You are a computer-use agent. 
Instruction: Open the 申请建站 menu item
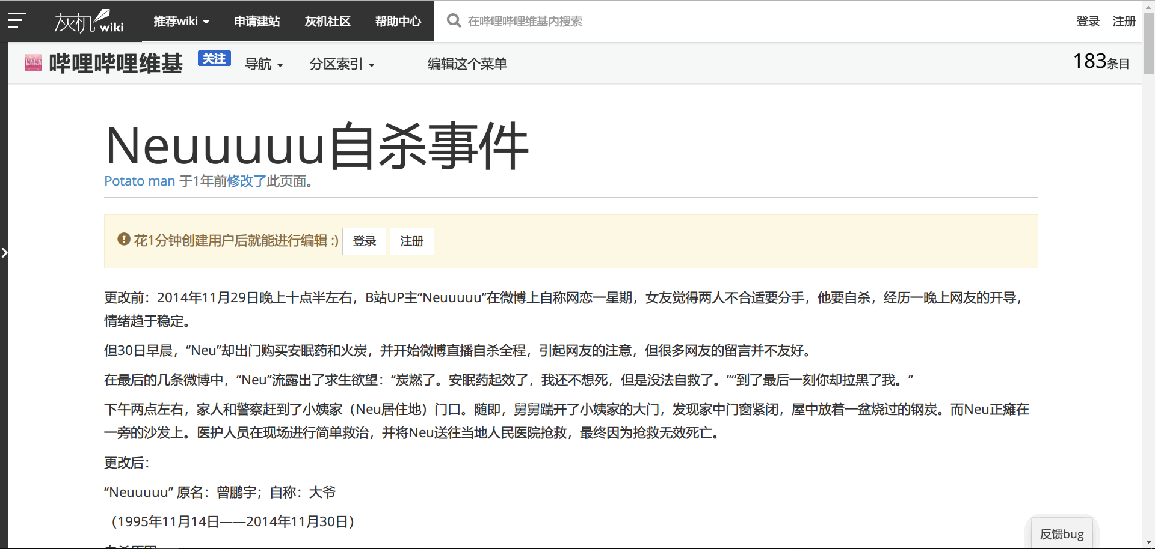pyautogui.click(x=257, y=22)
